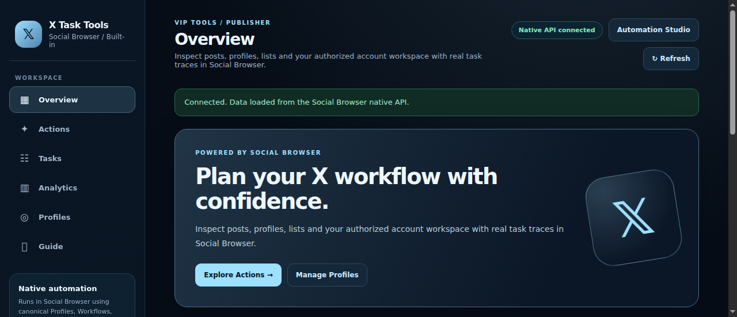The image size is (737, 317).
Task: Click the POWERED BY SOCIAL BROWSER label
Action: [x=258, y=152]
